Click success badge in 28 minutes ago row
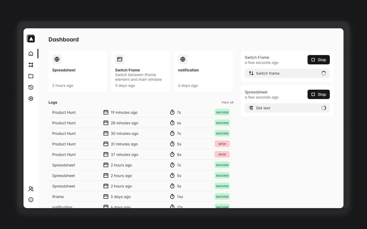 pos(222,123)
